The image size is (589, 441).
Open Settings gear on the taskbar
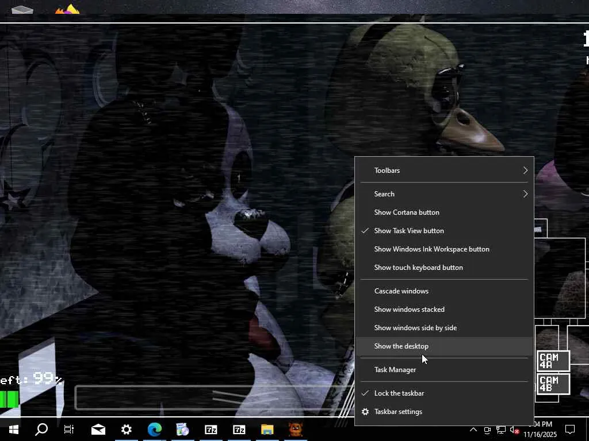pyautogui.click(x=126, y=429)
